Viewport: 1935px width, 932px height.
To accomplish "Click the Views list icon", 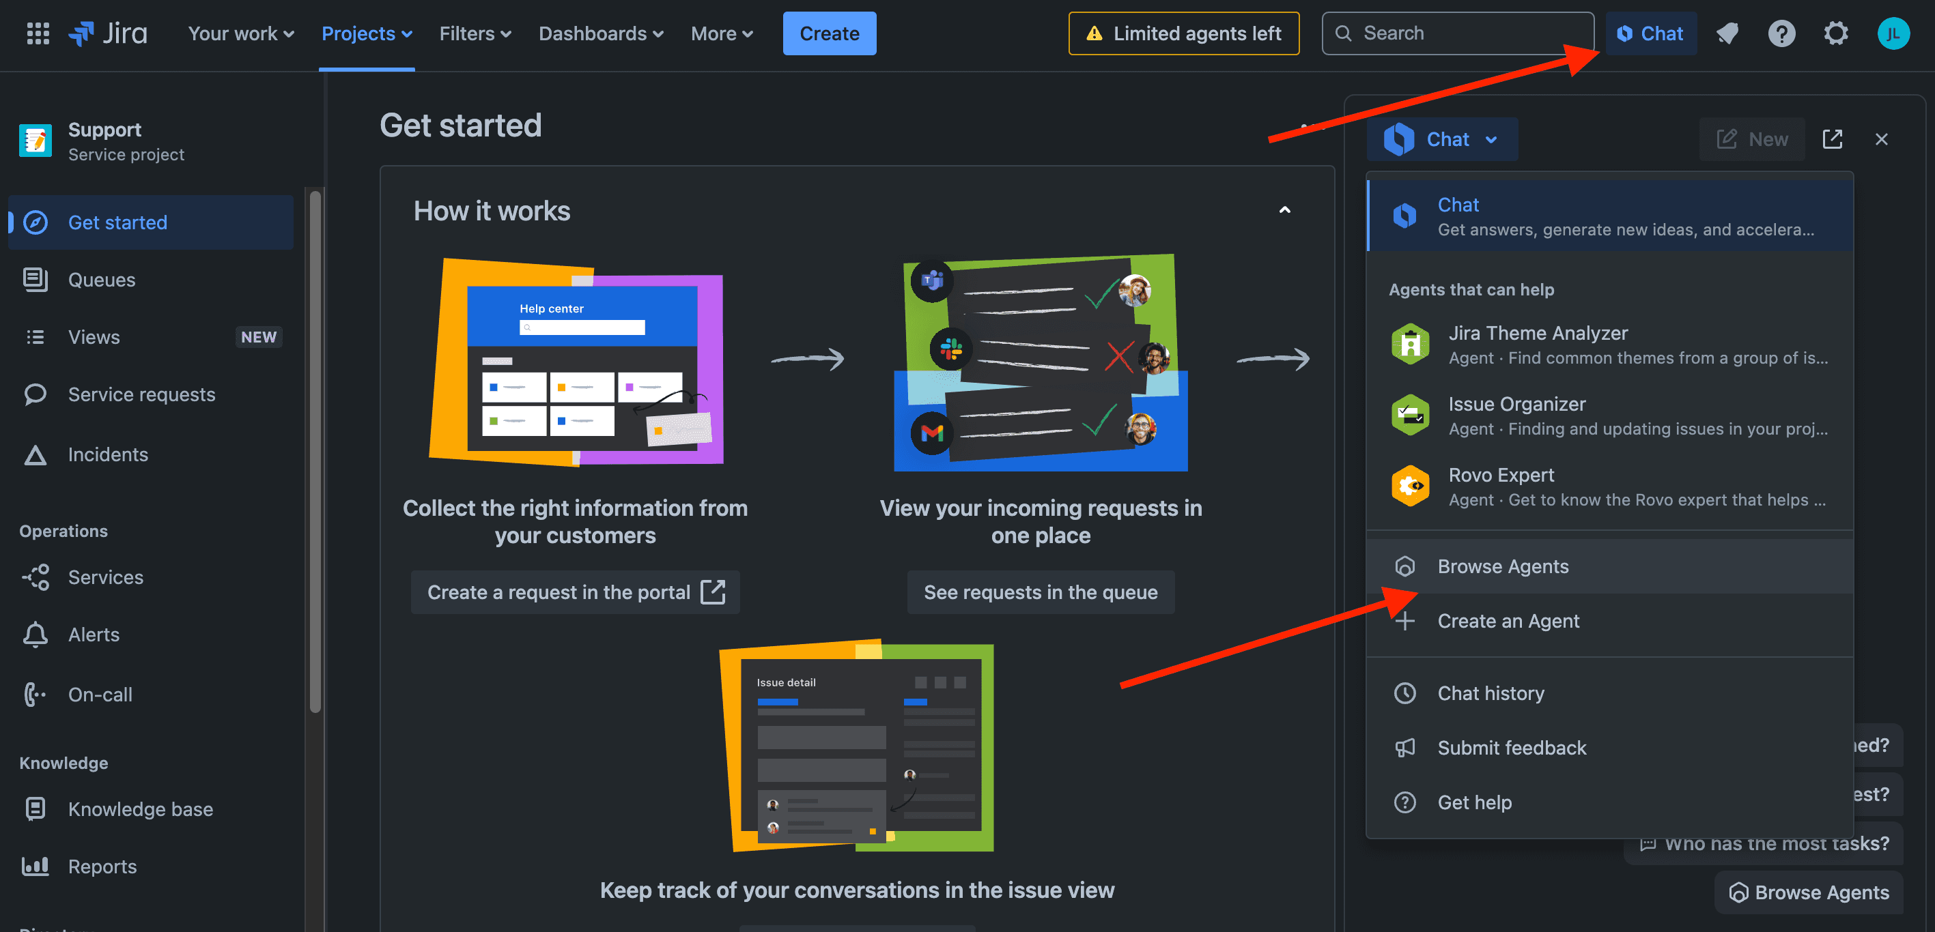I will pos(36,337).
